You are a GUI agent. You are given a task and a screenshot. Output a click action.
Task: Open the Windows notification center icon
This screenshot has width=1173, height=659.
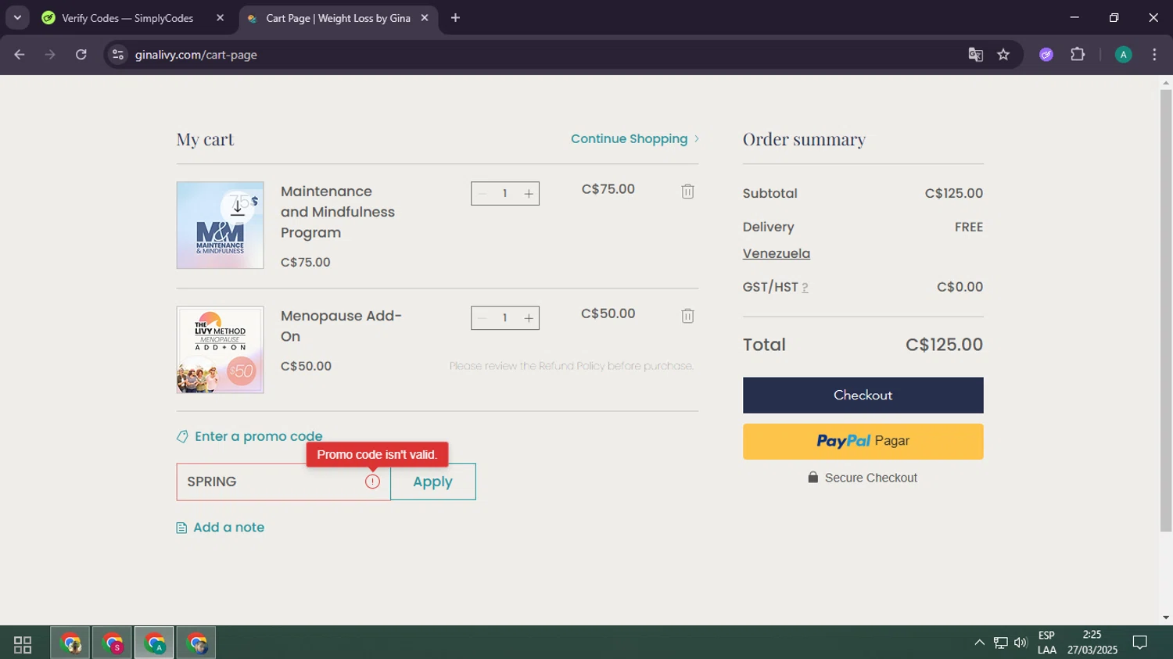pos(1140,643)
